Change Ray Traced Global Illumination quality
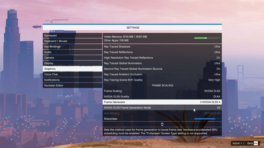264x148 pixels. point(162,63)
